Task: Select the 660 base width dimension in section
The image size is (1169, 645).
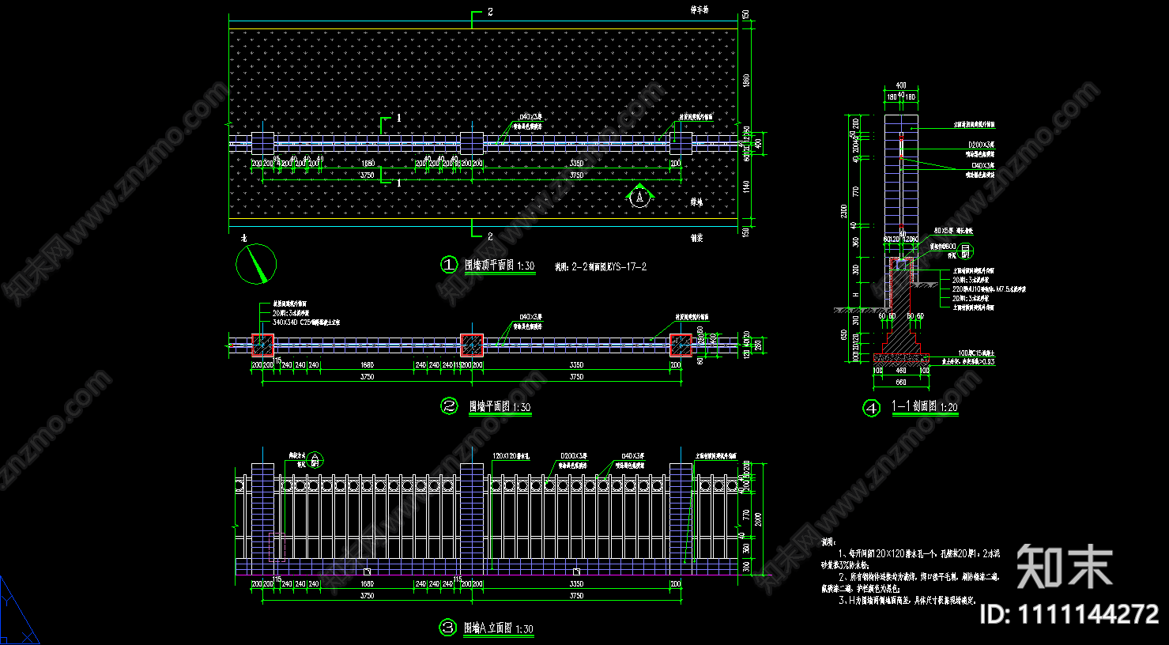Action: pyautogui.click(x=900, y=383)
